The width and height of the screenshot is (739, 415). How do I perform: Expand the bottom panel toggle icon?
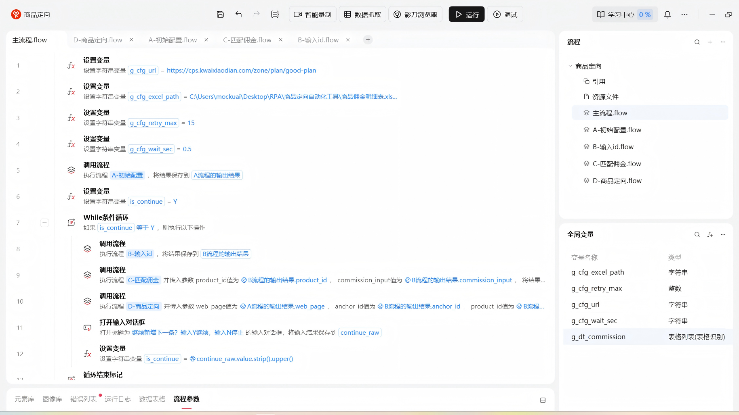point(543,400)
